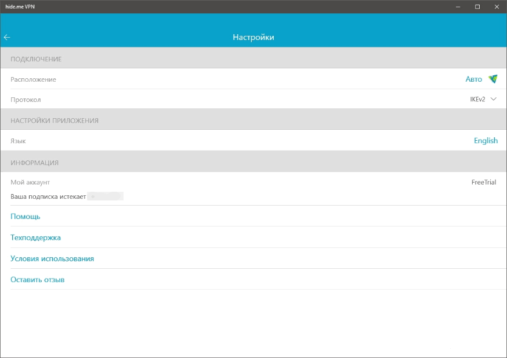Click the Язык row label
Viewport: 507px width, 358px height.
click(18, 141)
